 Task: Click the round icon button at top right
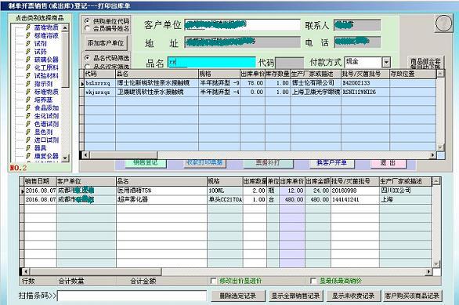444,24
